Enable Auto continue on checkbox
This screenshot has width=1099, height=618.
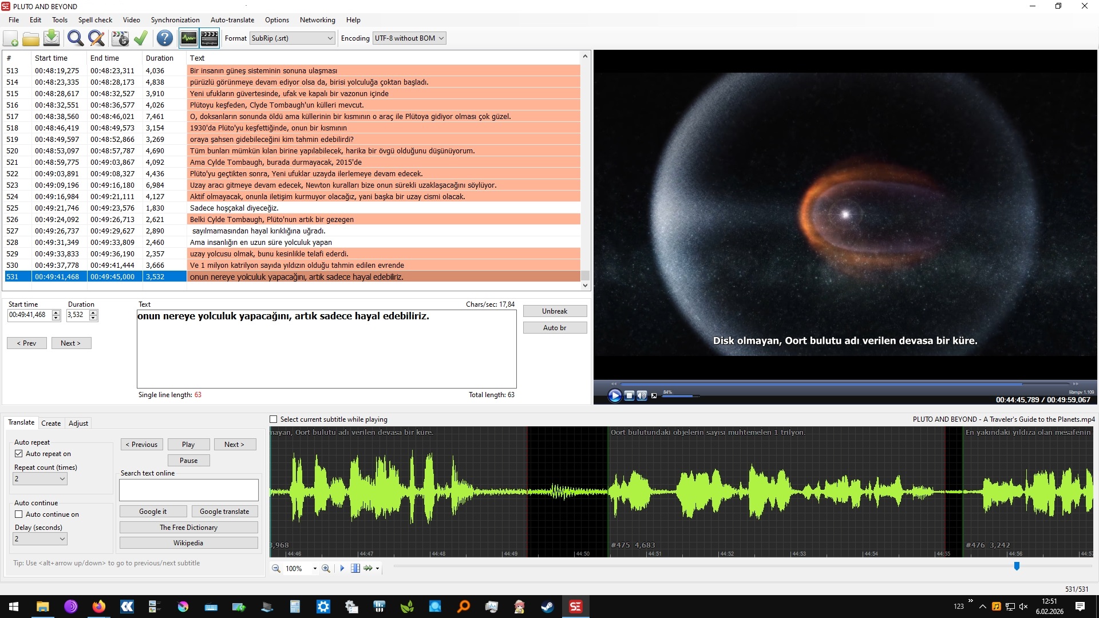coord(19,514)
